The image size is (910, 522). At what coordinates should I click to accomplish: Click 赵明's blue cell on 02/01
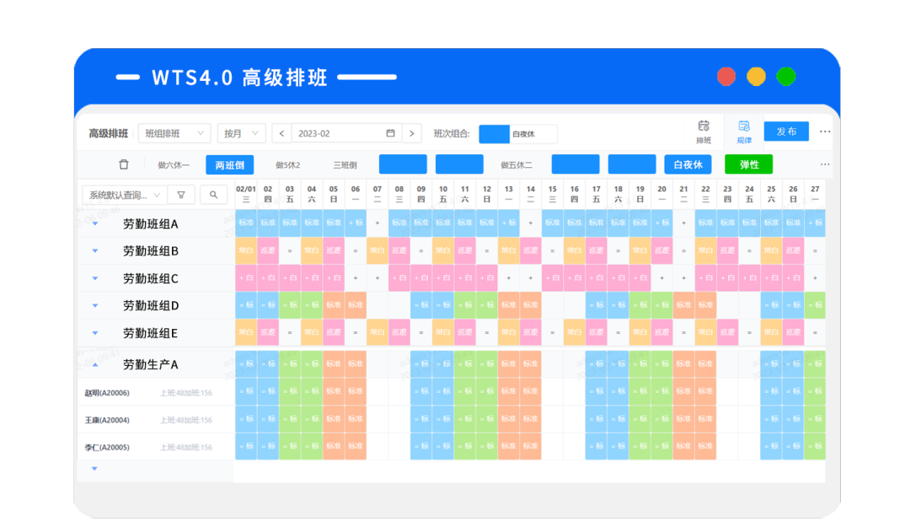click(245, 392)
